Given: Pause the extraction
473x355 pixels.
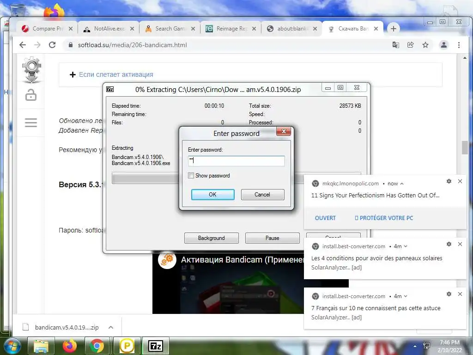Looking at the screenshot, I should 273,238.
